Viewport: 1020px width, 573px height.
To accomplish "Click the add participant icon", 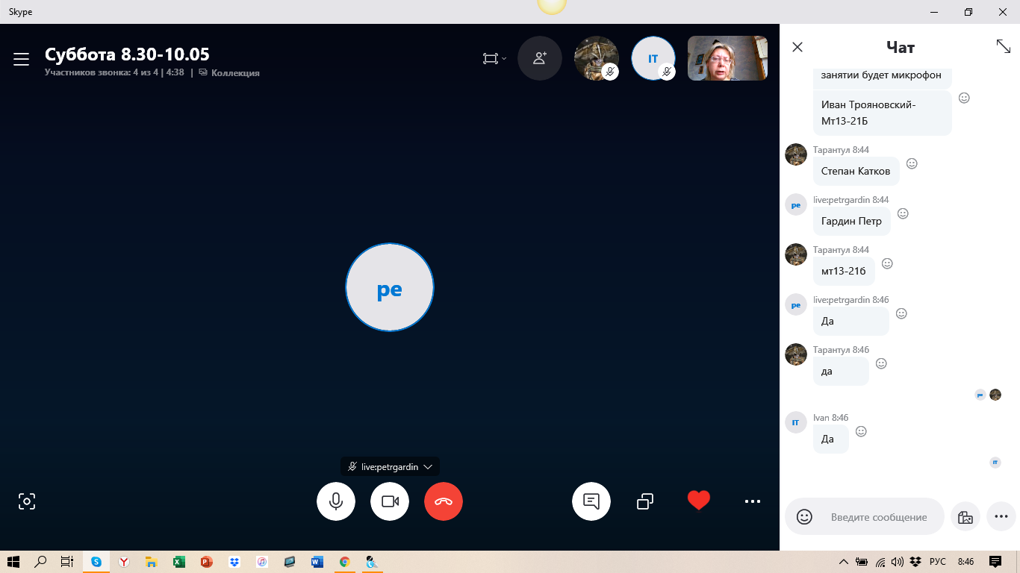I will (539, 58).
